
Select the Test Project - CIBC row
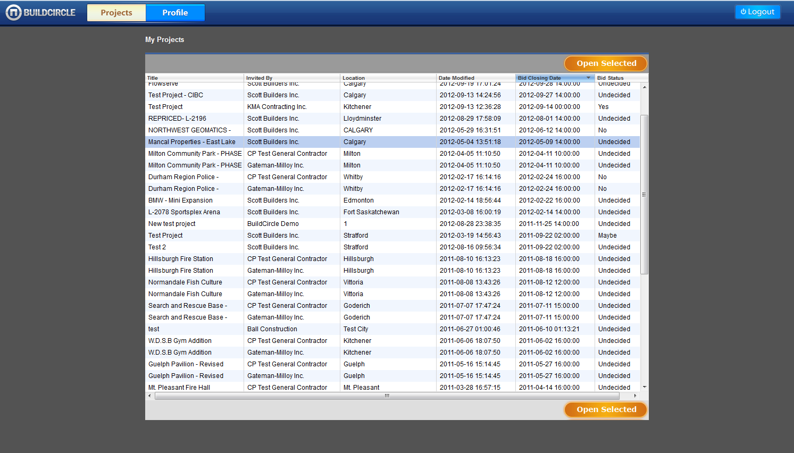pos(392,95)
